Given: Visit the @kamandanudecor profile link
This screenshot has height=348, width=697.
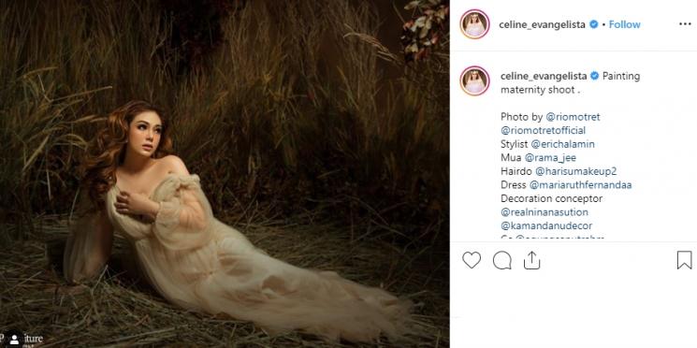Looking at the screenshot, I should (546, 225).
